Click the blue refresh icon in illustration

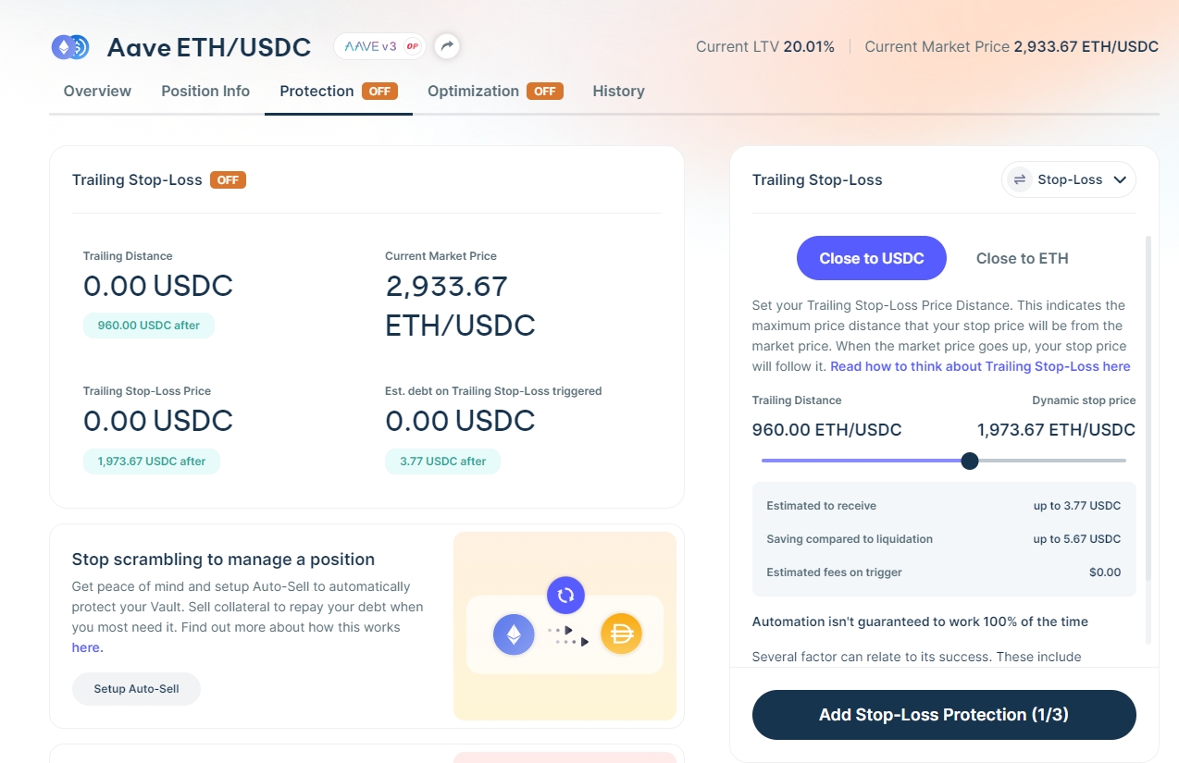[565, 595]
